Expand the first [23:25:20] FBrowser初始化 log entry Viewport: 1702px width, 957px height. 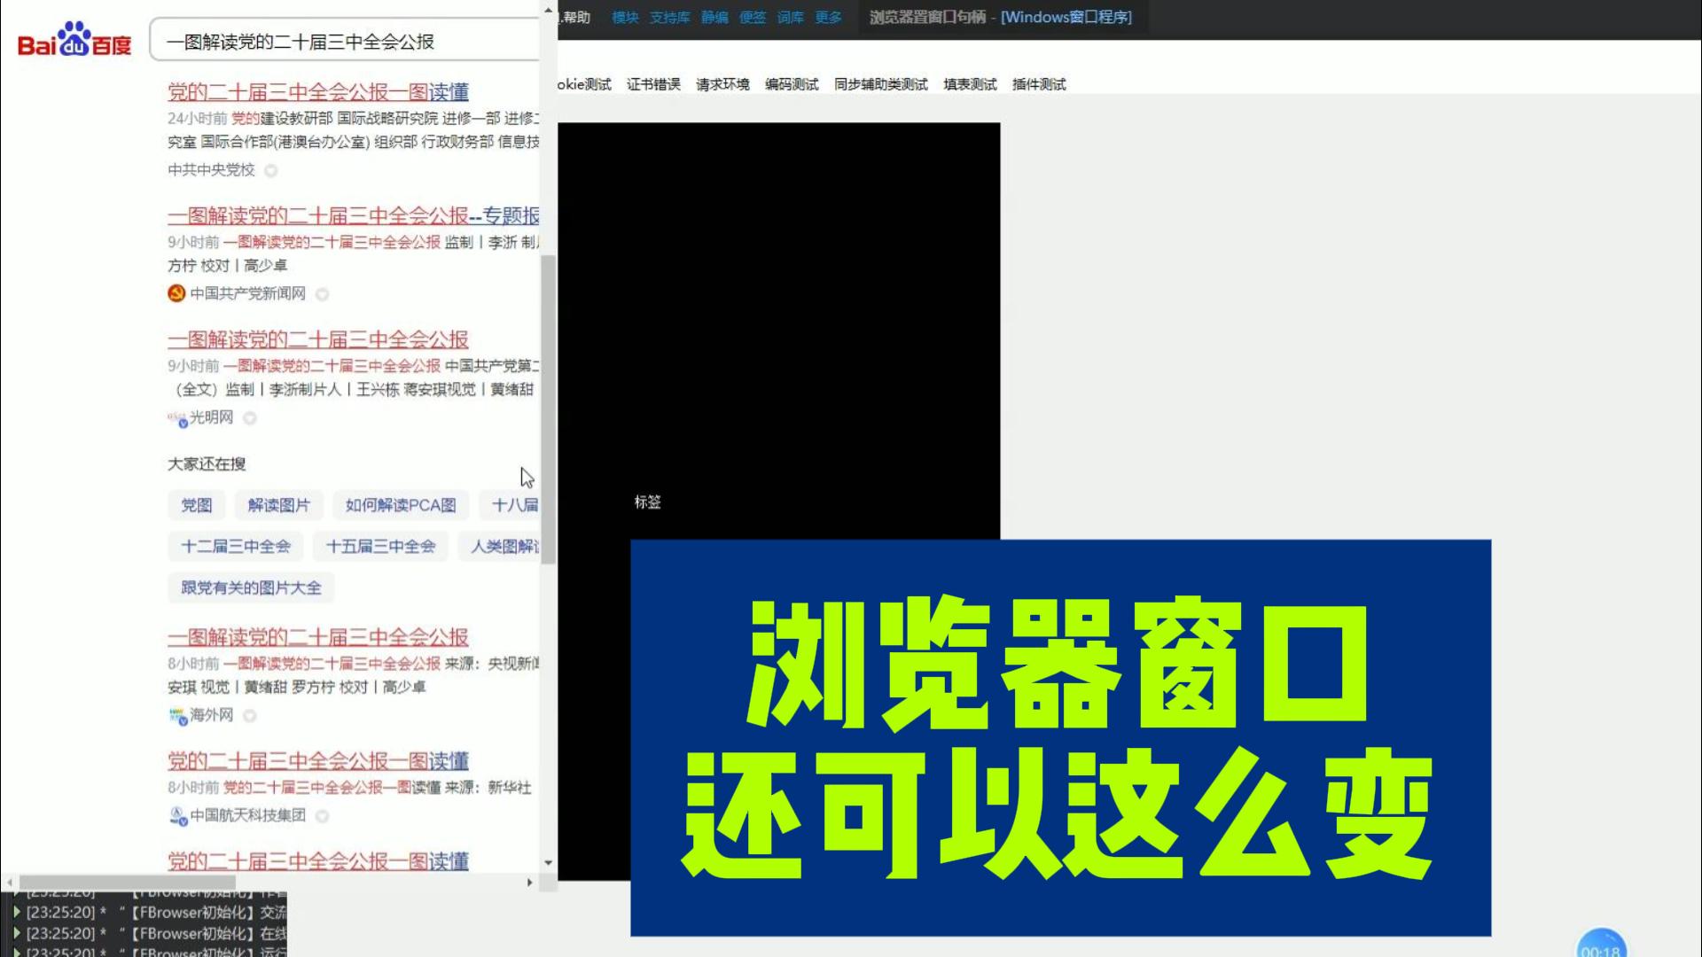(17, 912)
